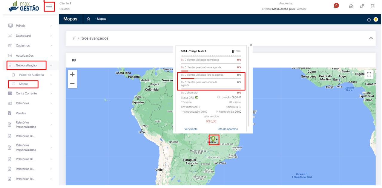The width and height of the screenshot is (382, 188).
Task: Click the funnel icon beside Filtros avançados
Action: pyautogui.click(x=74, y=38)
